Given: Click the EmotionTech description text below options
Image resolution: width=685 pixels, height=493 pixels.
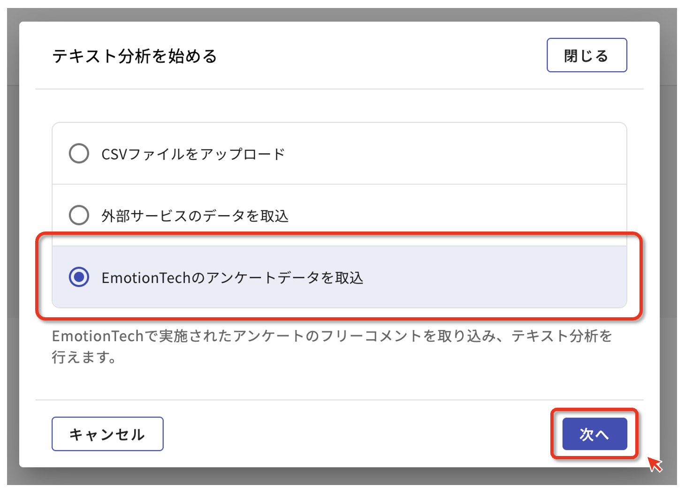Looking at the screenshot, I should click(331, 346).
